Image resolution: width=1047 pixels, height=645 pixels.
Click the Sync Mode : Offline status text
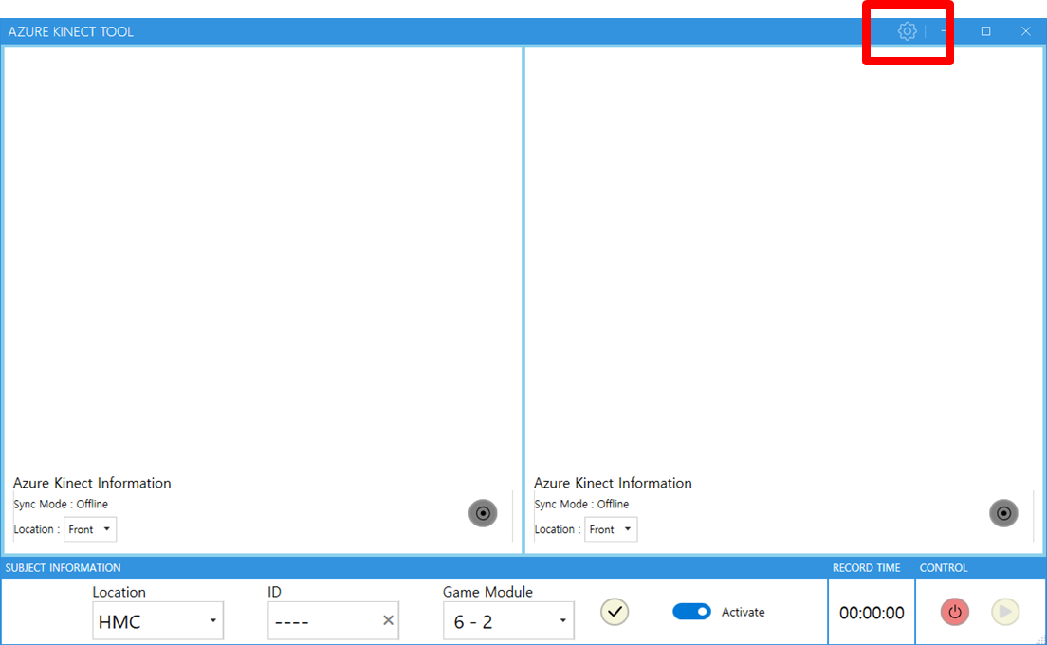tap(61, 504)
